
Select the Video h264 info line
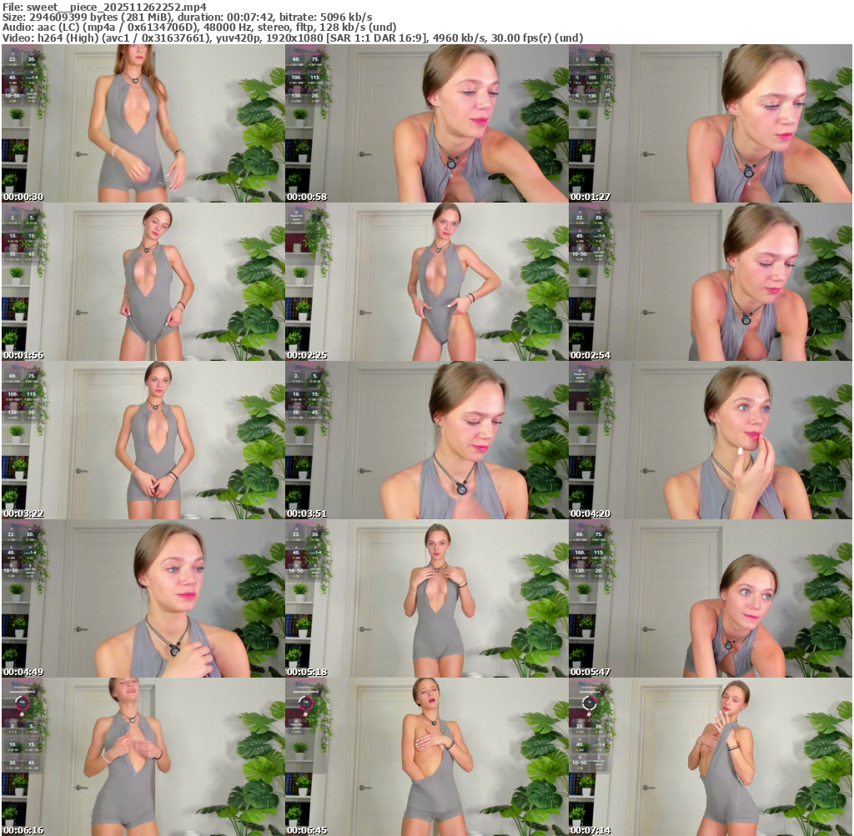pos(292,38)
